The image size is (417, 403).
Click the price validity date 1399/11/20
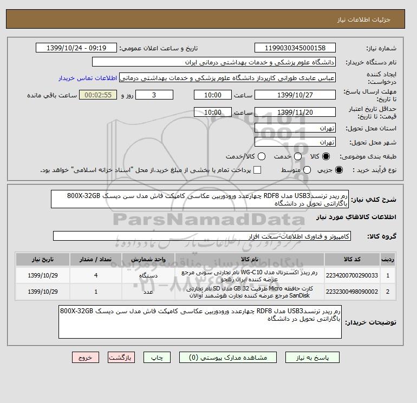pyautogui.click(x=295, y=112)
